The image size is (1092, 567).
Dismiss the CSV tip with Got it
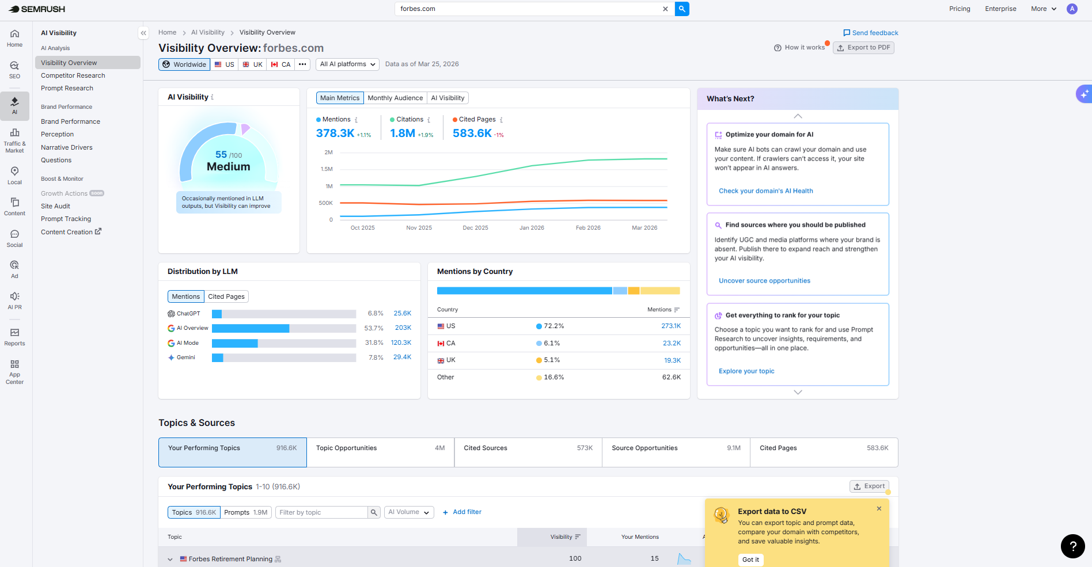pyautogui.click(x=750, y=559)
